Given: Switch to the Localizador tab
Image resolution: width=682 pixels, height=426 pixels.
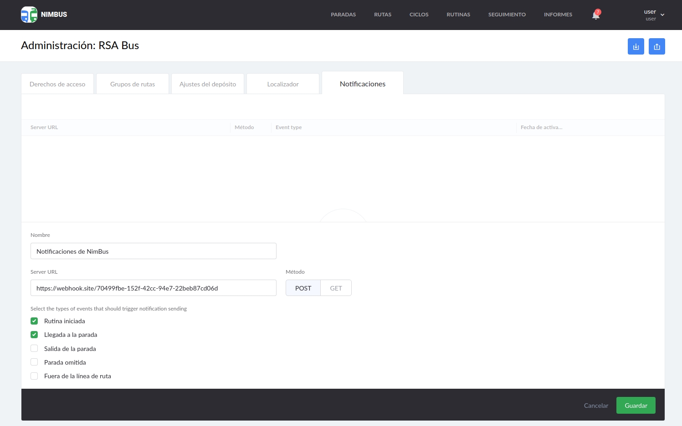Looking at the screenshot, I should [282, 84].
